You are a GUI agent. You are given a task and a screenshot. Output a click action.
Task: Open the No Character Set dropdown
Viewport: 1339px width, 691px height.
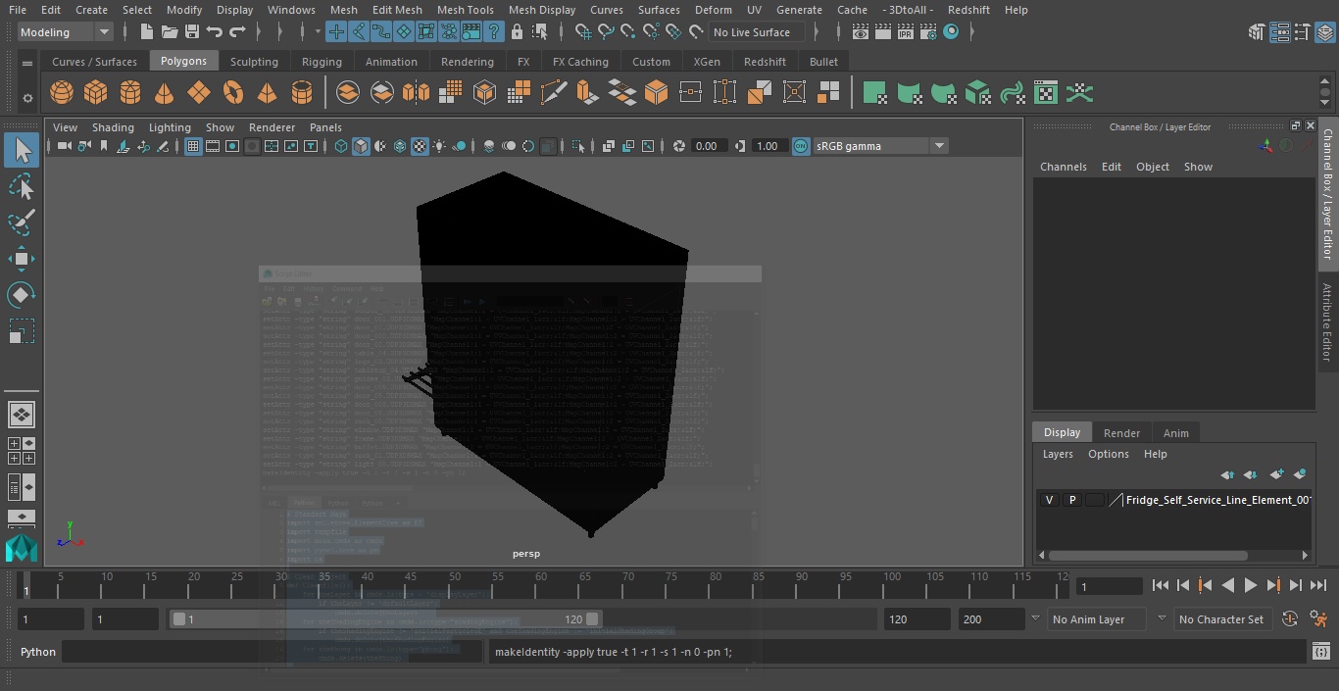point(1221,619)
